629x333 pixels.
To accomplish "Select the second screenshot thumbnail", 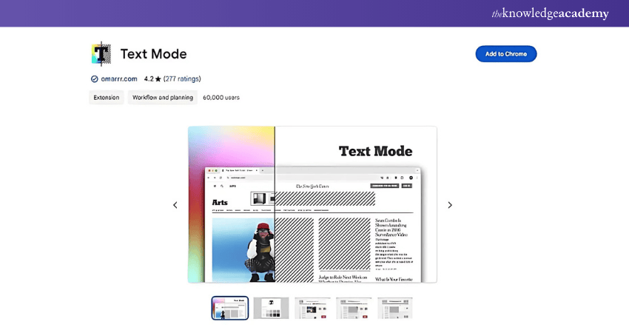I will [x=271, y=308].
